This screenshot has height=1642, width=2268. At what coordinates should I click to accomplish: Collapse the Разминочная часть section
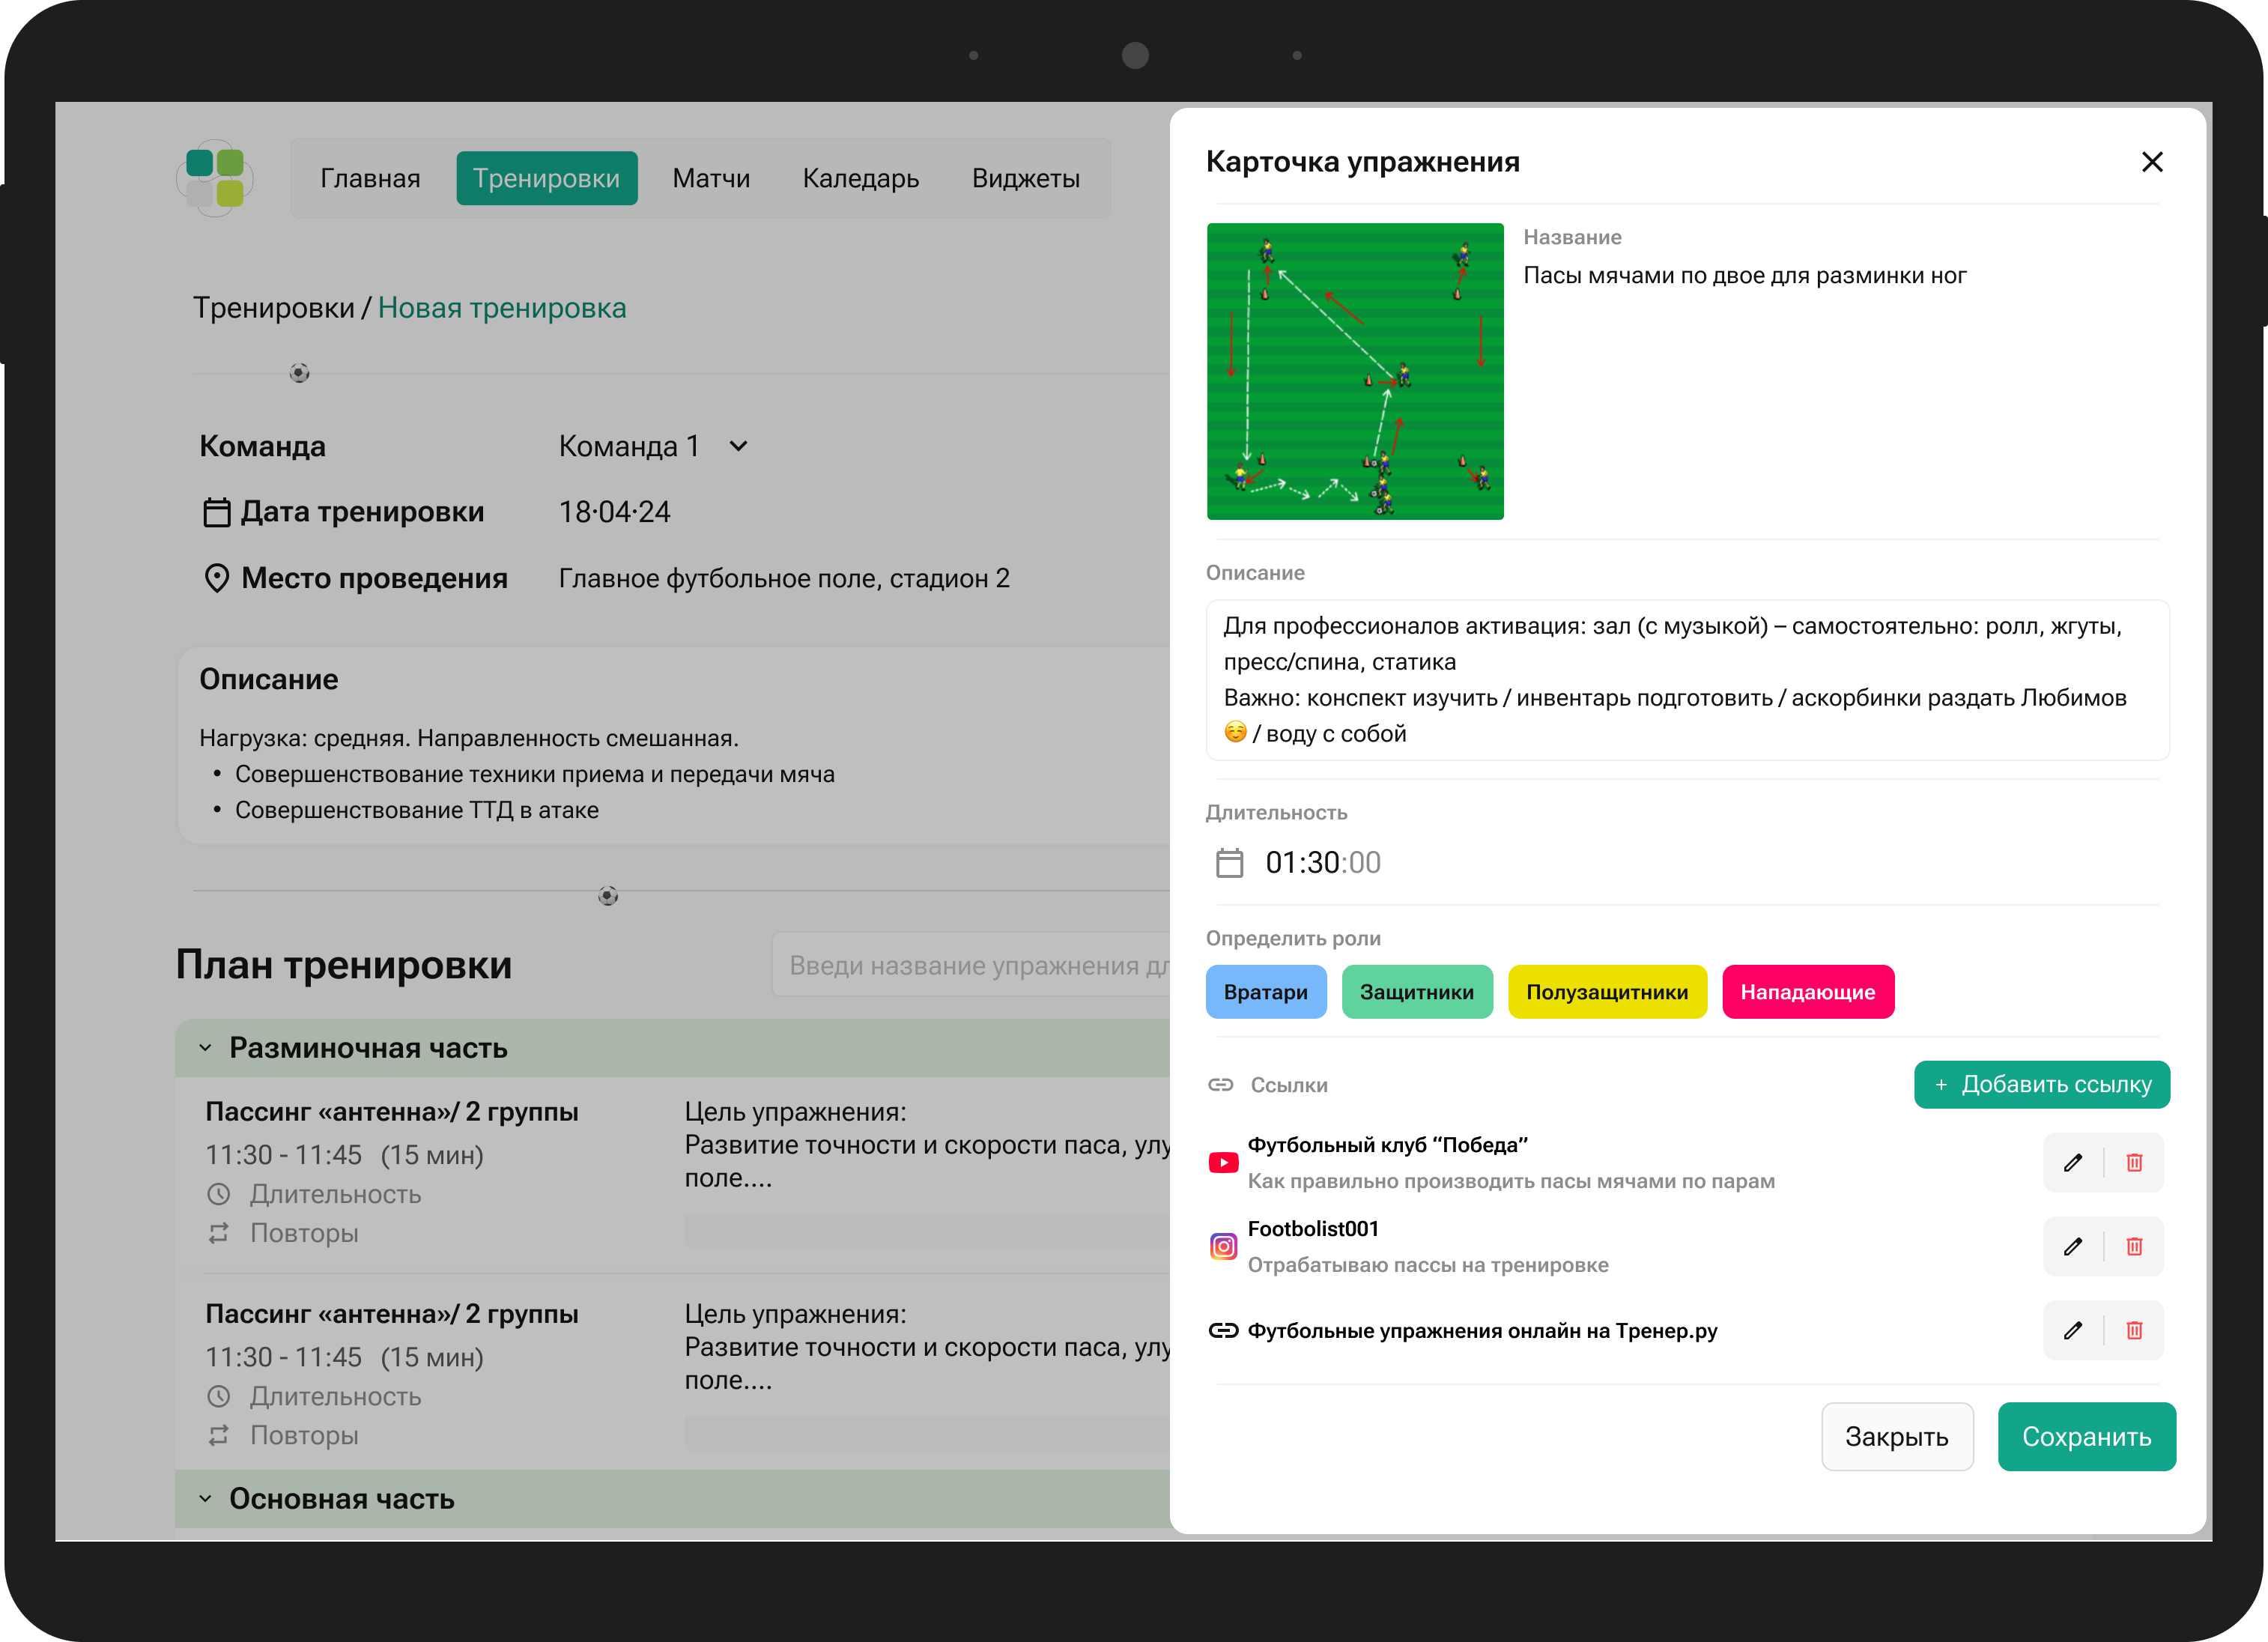tap(205, 1048)
